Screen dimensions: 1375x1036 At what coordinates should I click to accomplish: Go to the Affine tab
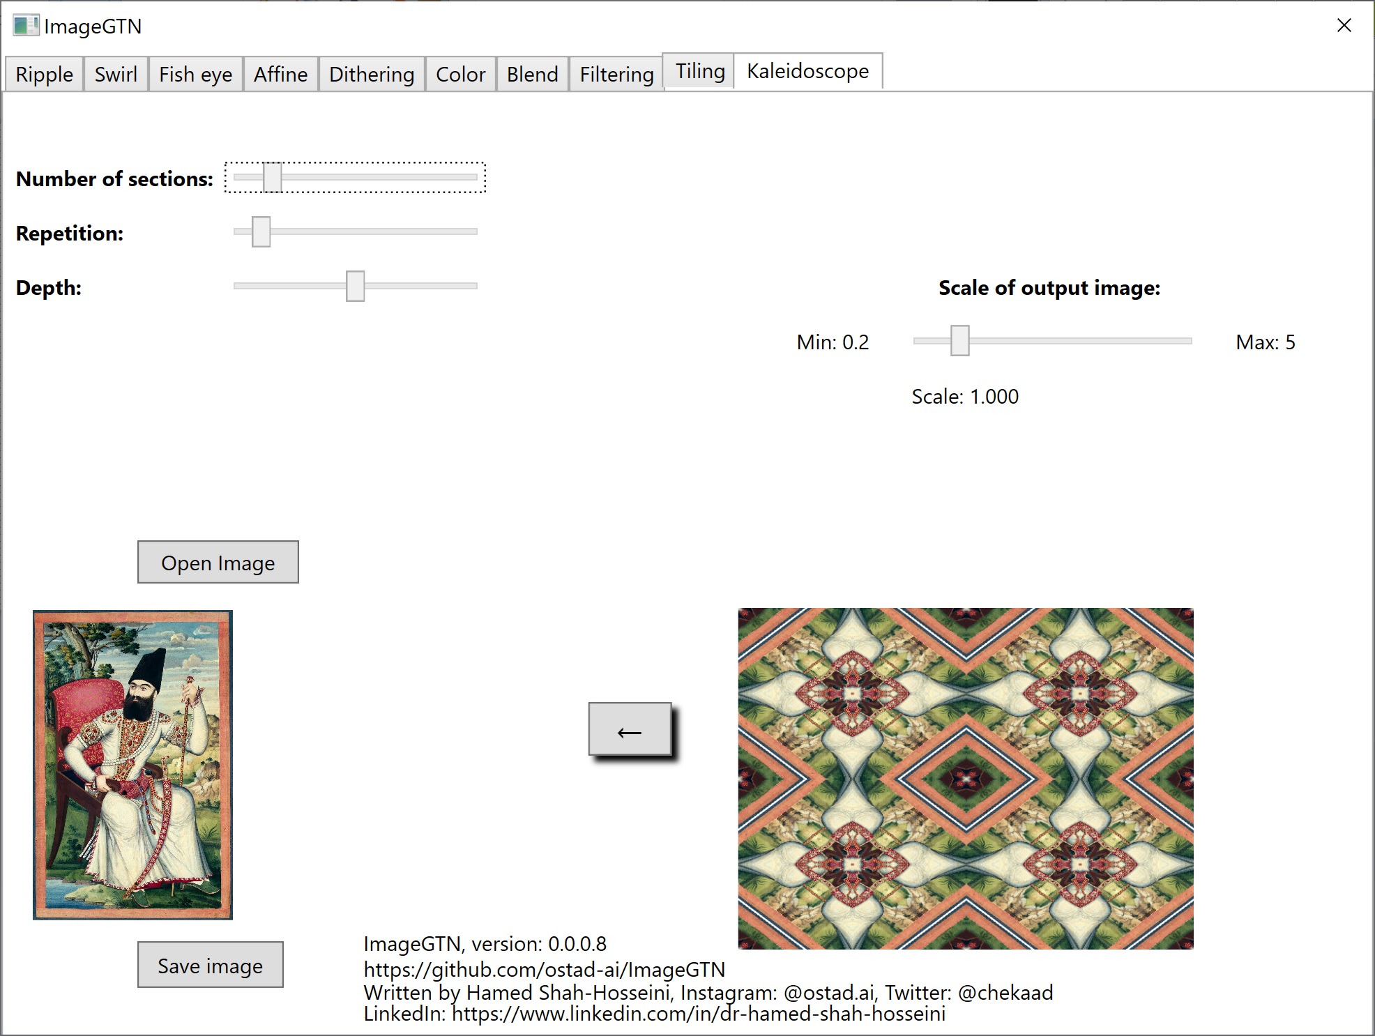tap(280, 74)
